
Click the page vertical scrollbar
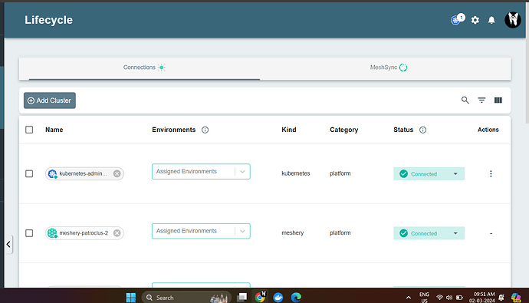(527, 63)
